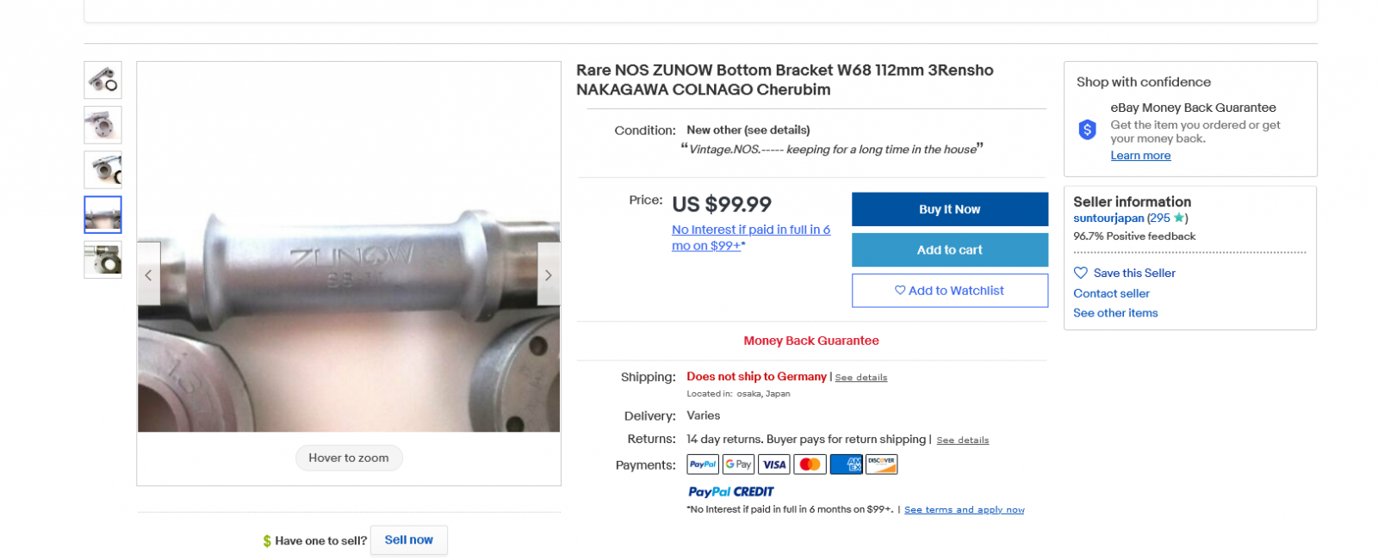Select the second product thumbnail
The width and height of the screenshot is (1378, 560).
tap(102, 125)
